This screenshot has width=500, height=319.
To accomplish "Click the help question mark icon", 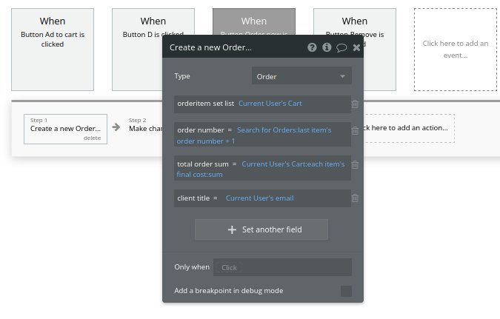I will pos(312,47).
